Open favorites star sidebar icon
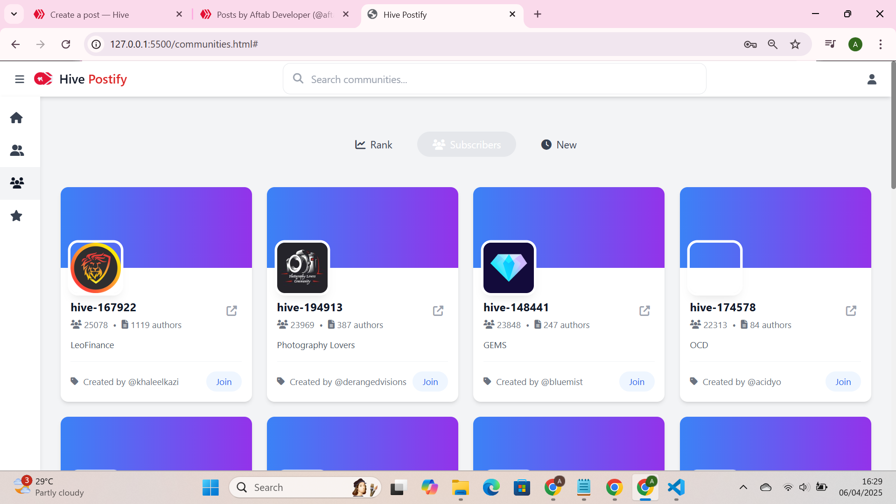Viewport: 896px width, 504px height. (16, 216)
